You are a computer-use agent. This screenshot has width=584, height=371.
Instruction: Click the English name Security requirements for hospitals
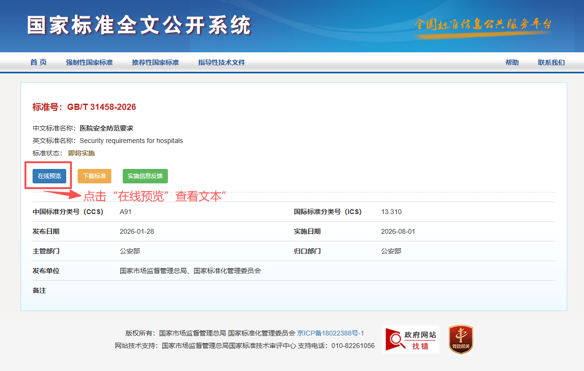point(131,141)
